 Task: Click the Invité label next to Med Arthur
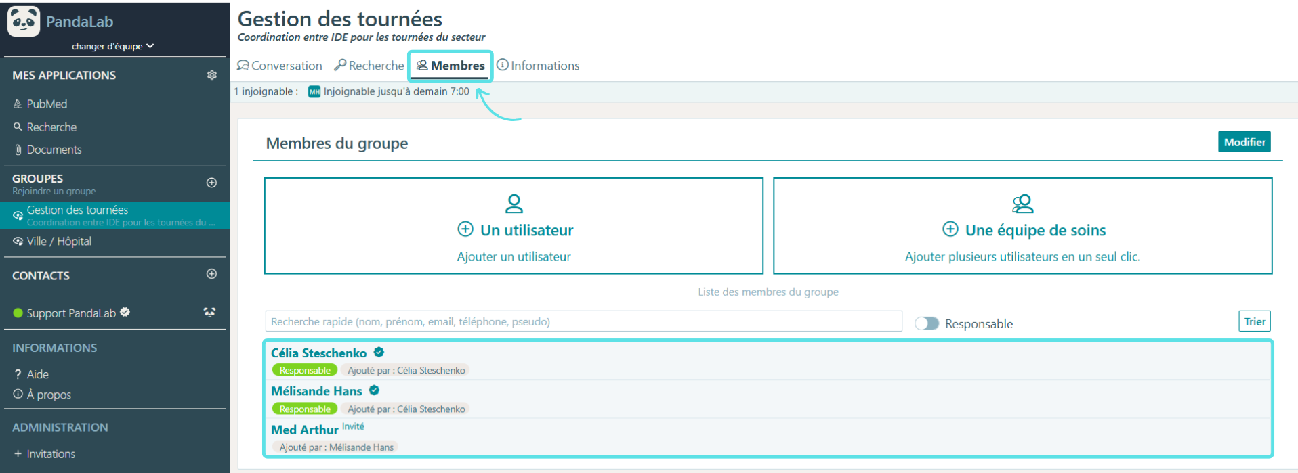tap(353, 426)
